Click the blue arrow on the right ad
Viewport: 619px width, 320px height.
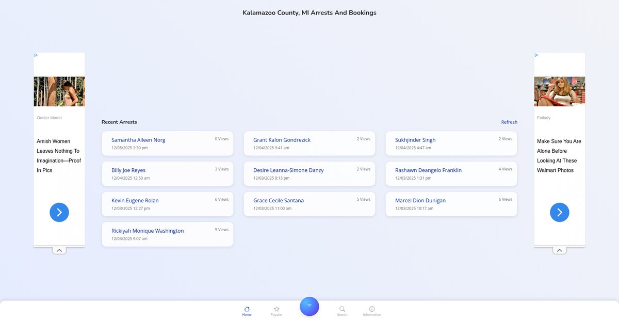(x=560, y=212)
